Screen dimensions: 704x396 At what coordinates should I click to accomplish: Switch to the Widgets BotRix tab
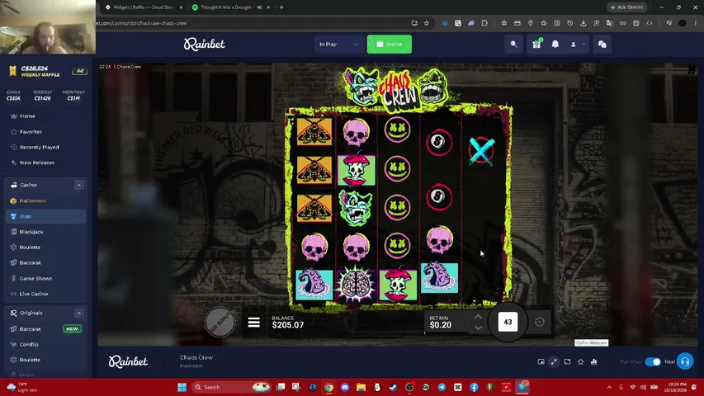coord(144,7)
